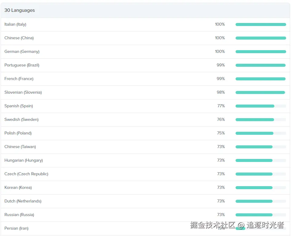
Task: Open Portuguese (Brazil) translation
Action: coord(22,65)
